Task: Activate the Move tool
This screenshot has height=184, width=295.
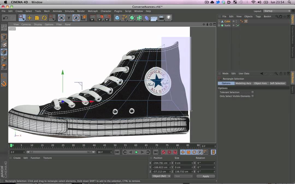Action: click(29, 18)
